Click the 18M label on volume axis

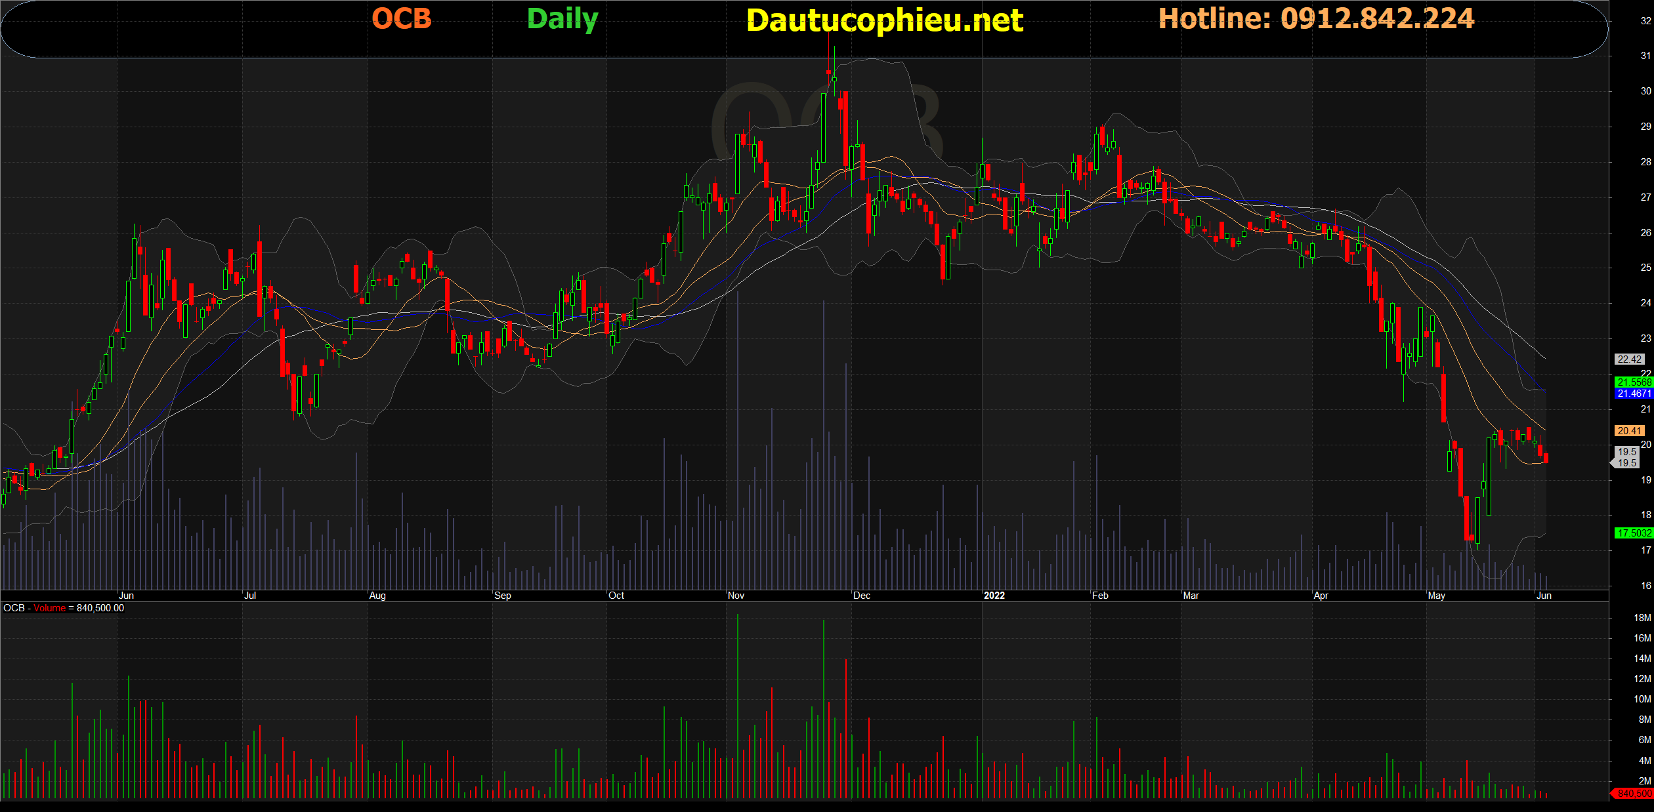(x=1642, y=618)
